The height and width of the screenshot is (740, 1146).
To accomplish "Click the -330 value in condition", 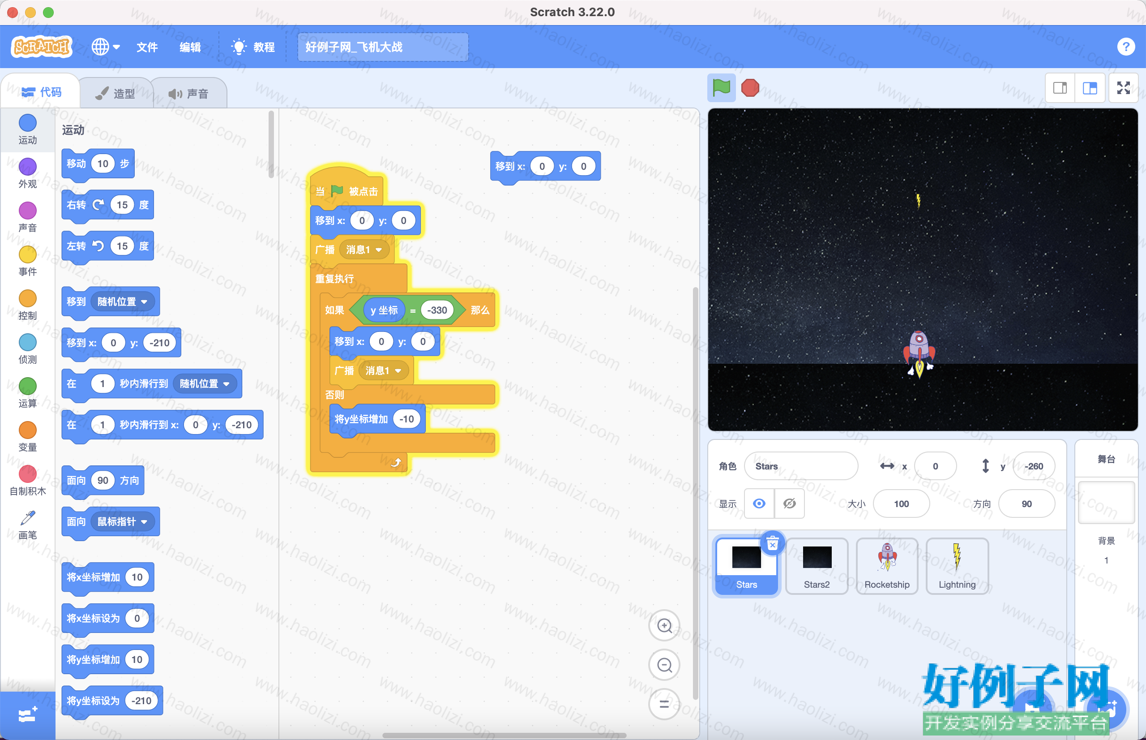I will (437, 310).
